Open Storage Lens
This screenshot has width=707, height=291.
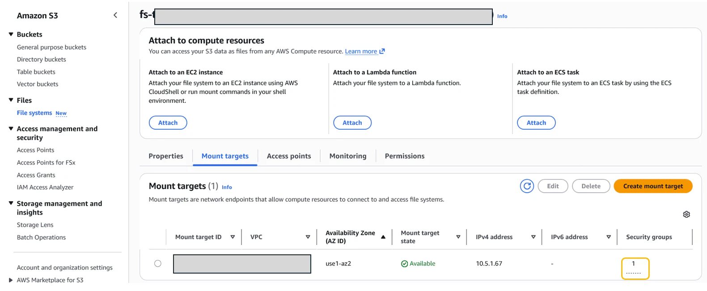click(35, 225)
